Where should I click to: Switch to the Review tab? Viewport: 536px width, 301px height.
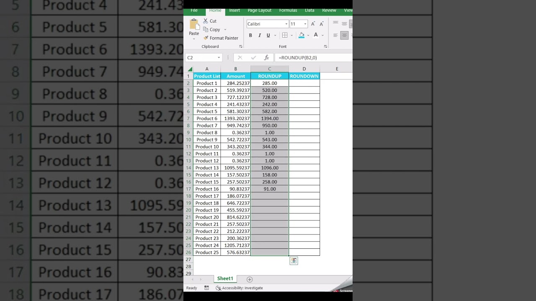coord(329,10)
